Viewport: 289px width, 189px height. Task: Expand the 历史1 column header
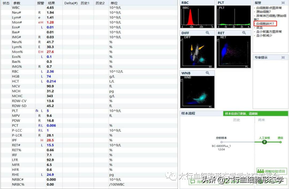tap(85, 3)
